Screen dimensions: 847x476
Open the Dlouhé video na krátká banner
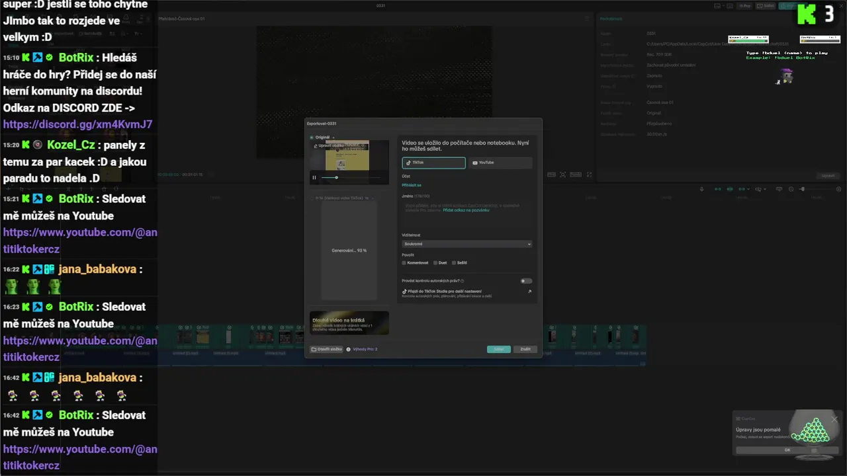coord(349,323)
